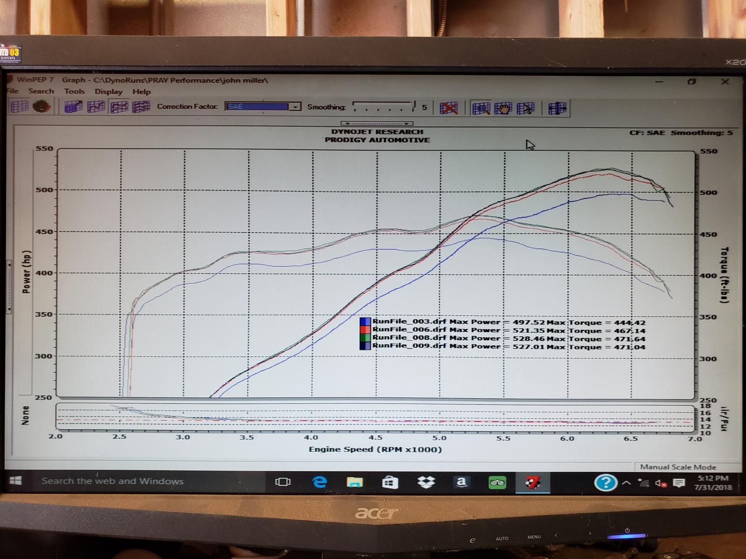This screenshot has width=746, height=559.
Task: Open the Display menu
Action: [x=109, y=92]
